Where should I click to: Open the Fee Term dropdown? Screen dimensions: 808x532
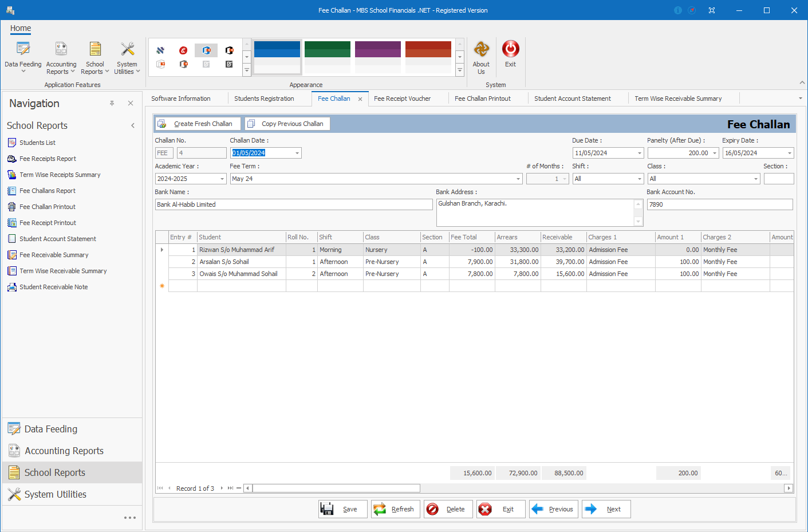518,179
